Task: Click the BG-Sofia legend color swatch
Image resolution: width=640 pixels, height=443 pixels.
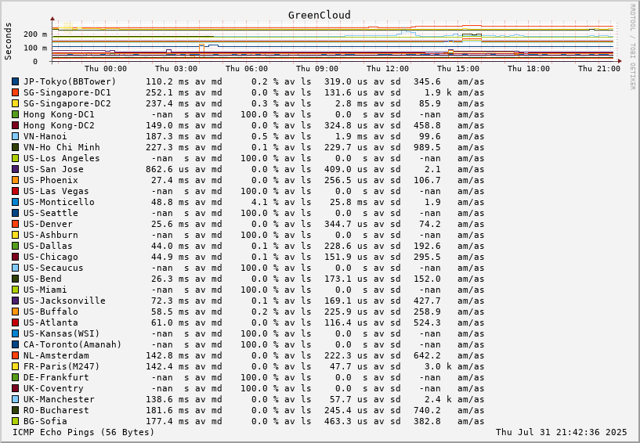Action: [16, 421]
